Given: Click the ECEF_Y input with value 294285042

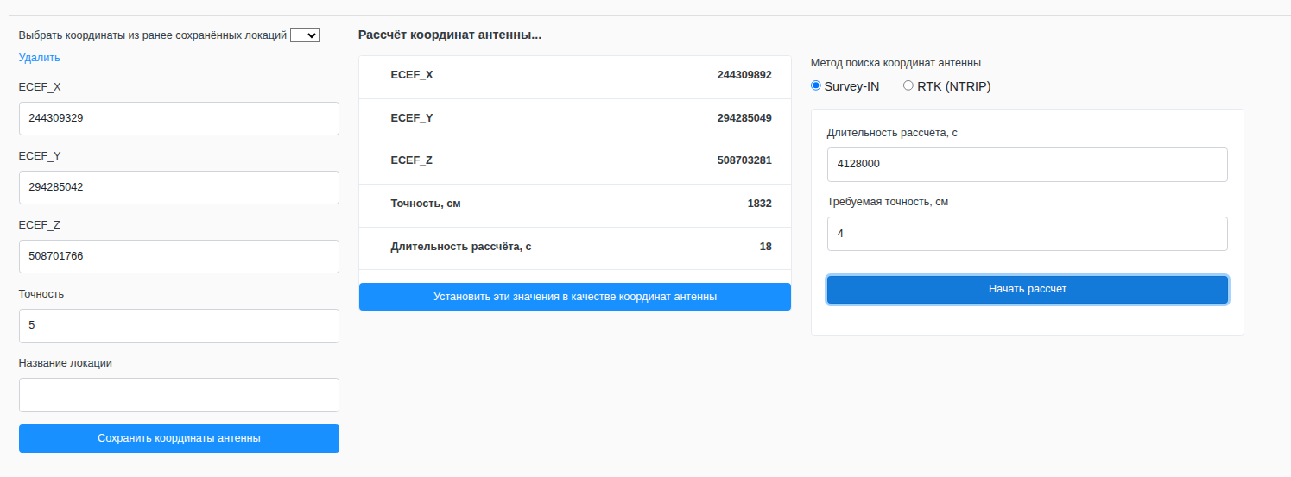Looking at the screenshot, I should pyautogui.click(x=179, y=187).
